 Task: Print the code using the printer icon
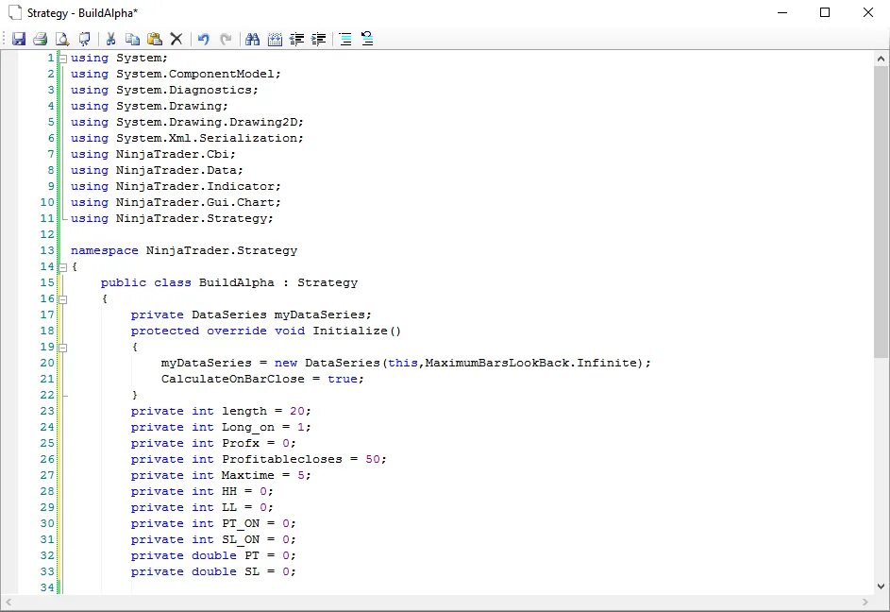point(41,39)
